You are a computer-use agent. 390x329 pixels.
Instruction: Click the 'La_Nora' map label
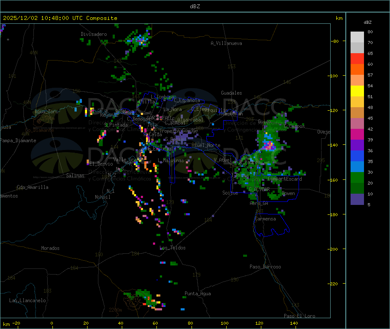click(172, 110)
